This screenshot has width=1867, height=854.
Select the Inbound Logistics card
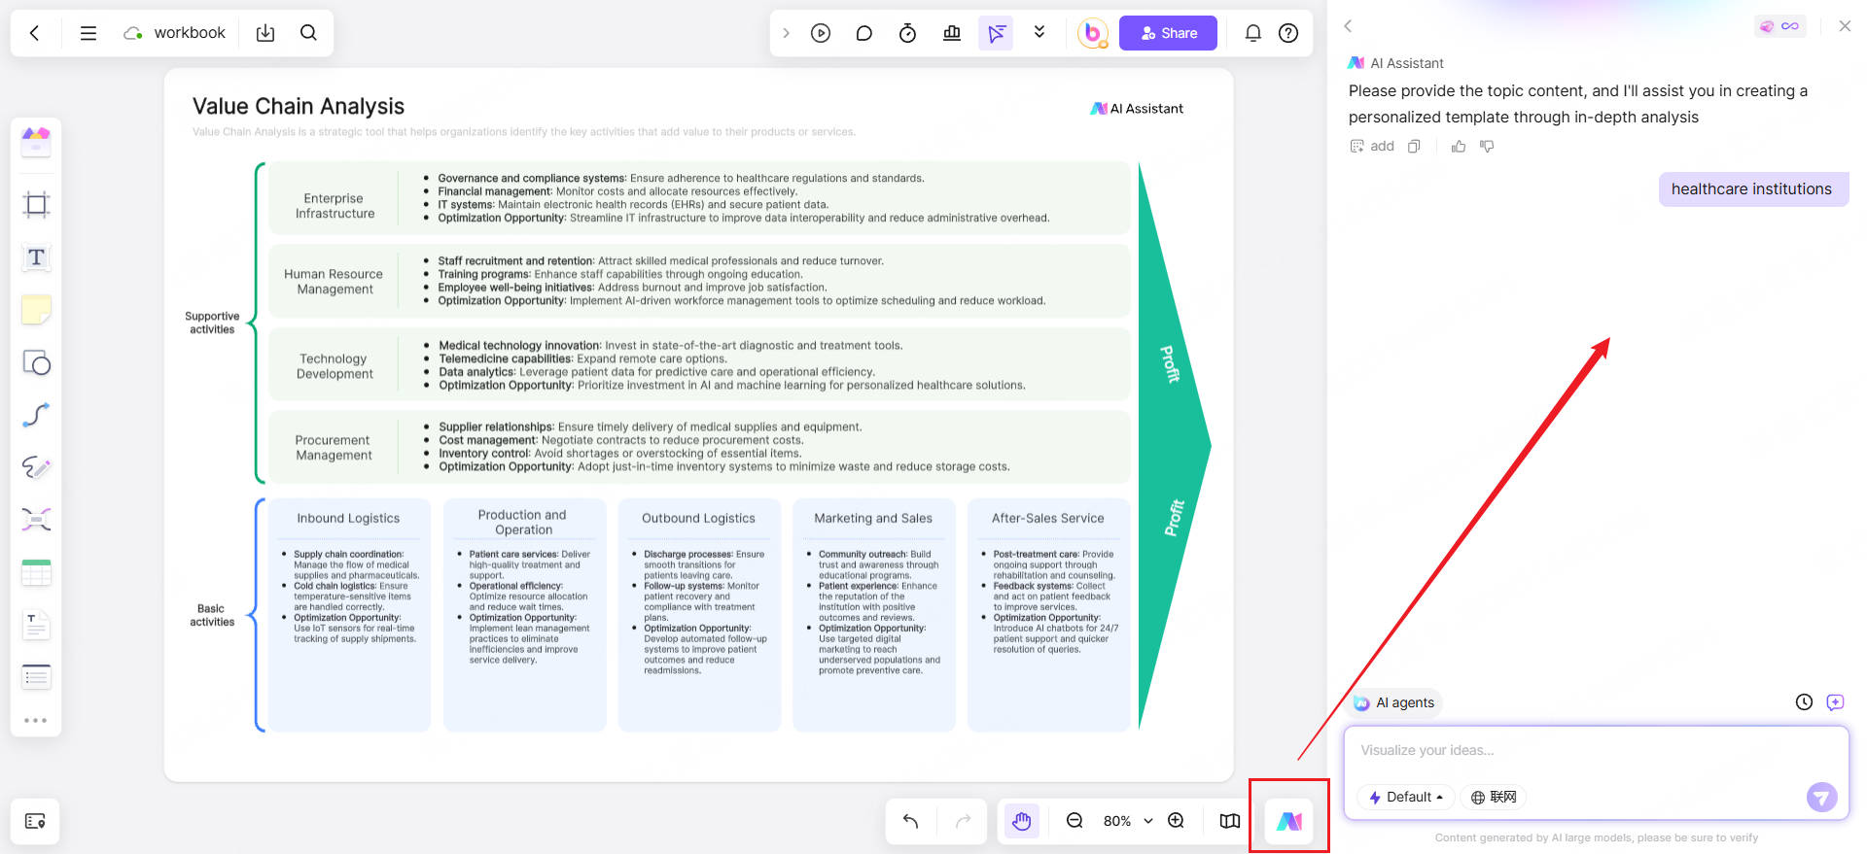pyautogui.click(x=349, y=615)
